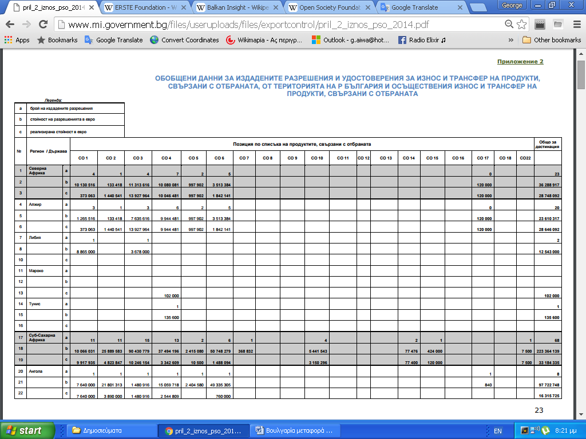The image size is (586, 439).
Task: Switch to Open Society Foundations tab
Action: tap(328, 7)
